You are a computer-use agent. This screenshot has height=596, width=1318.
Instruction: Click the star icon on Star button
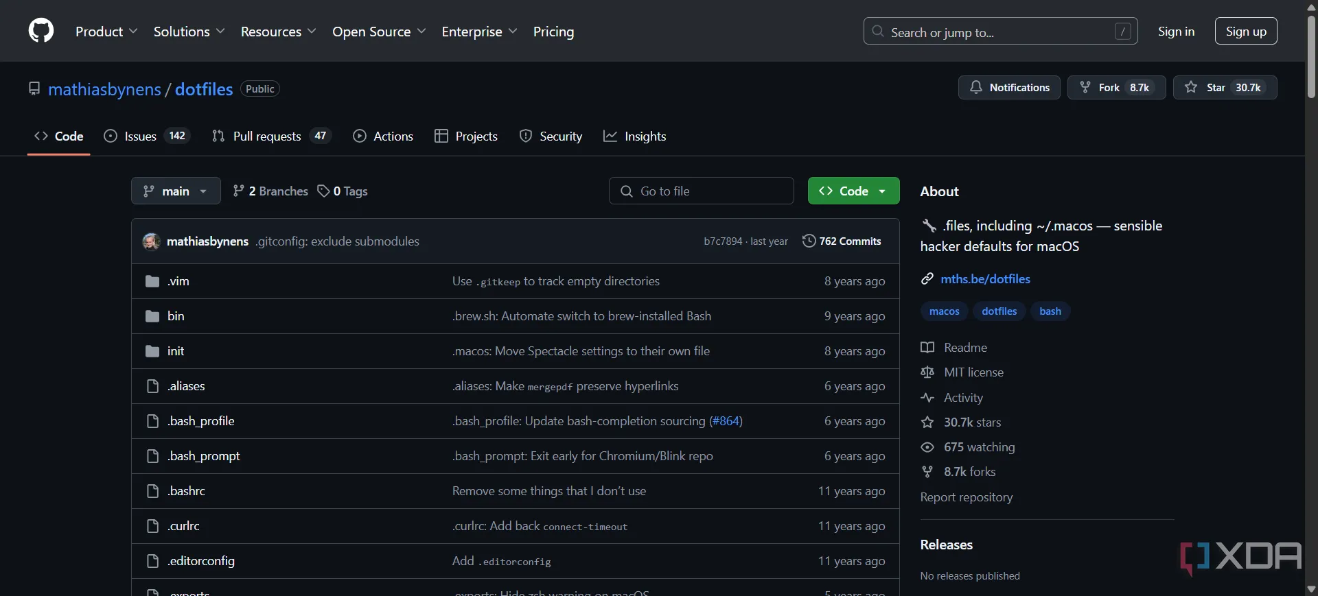pos(1191,87)
